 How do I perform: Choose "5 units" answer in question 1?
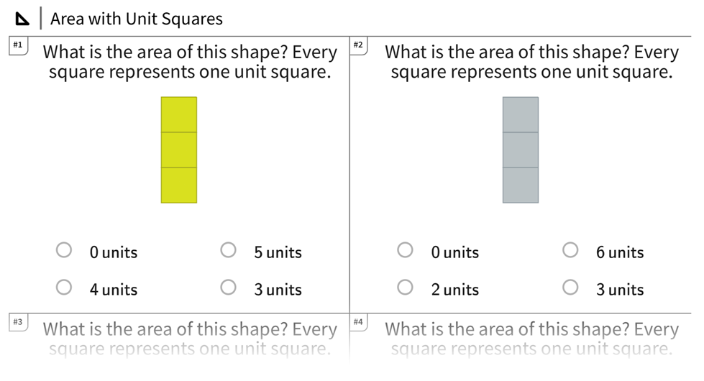coord(228,250)
